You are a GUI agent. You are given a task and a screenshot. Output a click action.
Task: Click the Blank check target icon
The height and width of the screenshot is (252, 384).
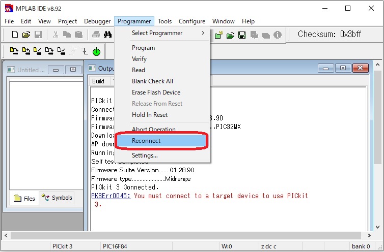coord(61,51)
